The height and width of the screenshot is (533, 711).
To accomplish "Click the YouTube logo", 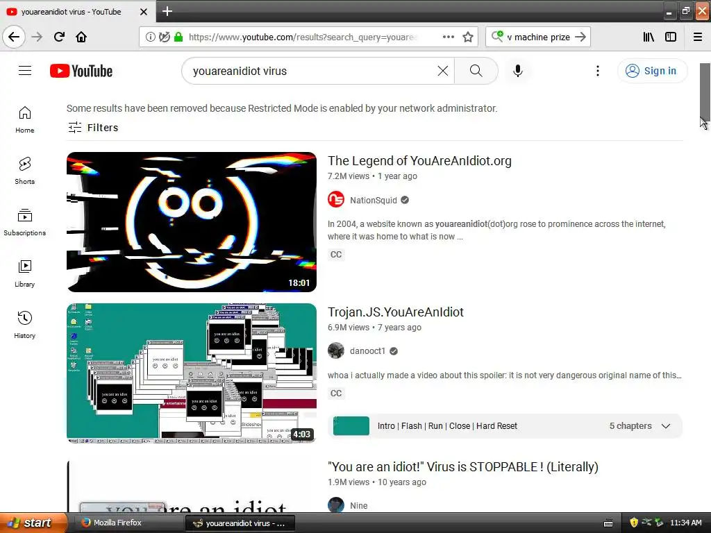I will [81, 71].
